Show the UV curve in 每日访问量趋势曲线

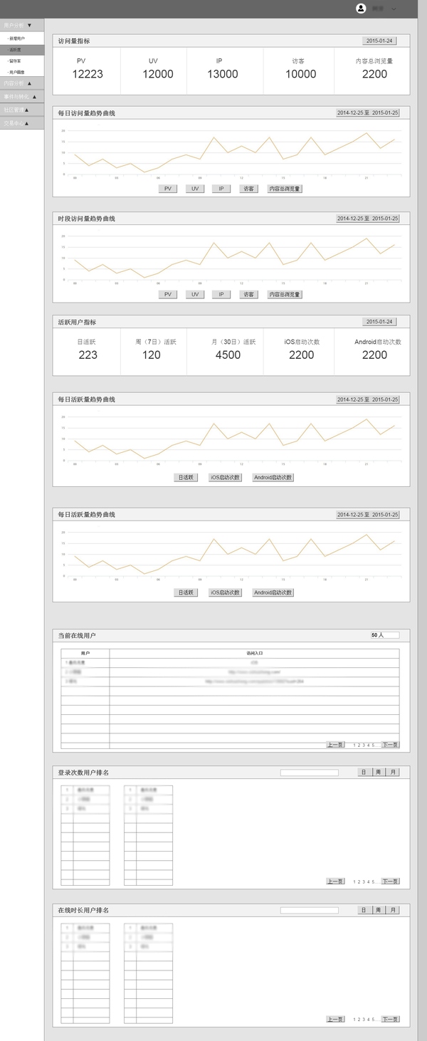pyautogui.click(x=194, y=189)
